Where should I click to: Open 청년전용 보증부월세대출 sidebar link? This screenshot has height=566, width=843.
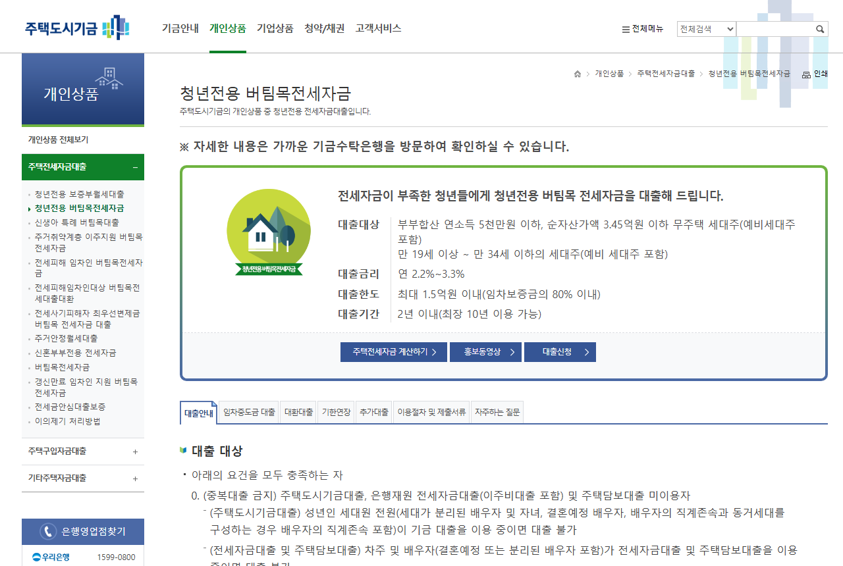pos(79,194)
